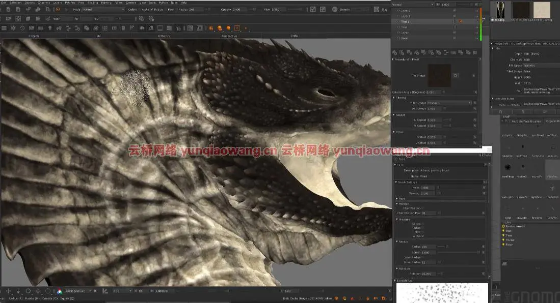
Task: Click the globe icon near Density
Action: point(335,10)
